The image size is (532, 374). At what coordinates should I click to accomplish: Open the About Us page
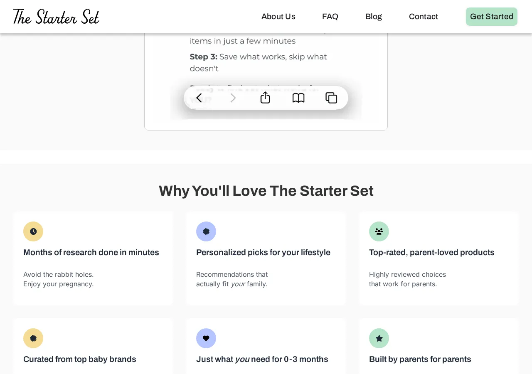click(278, 16)
